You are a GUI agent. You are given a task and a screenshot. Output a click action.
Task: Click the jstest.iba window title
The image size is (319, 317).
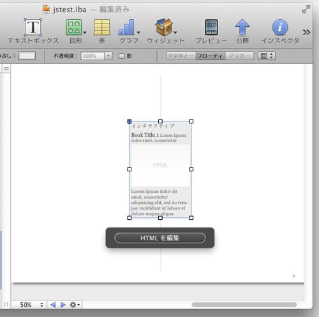[x=70, y=10]
